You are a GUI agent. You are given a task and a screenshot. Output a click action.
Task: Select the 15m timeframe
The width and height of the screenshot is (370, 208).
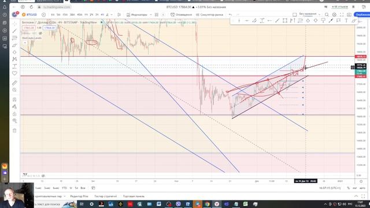[65, 14]
